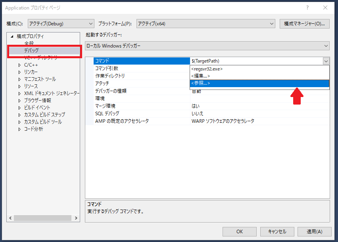Select デバッグ in the property tree

[x=31, y=51]
